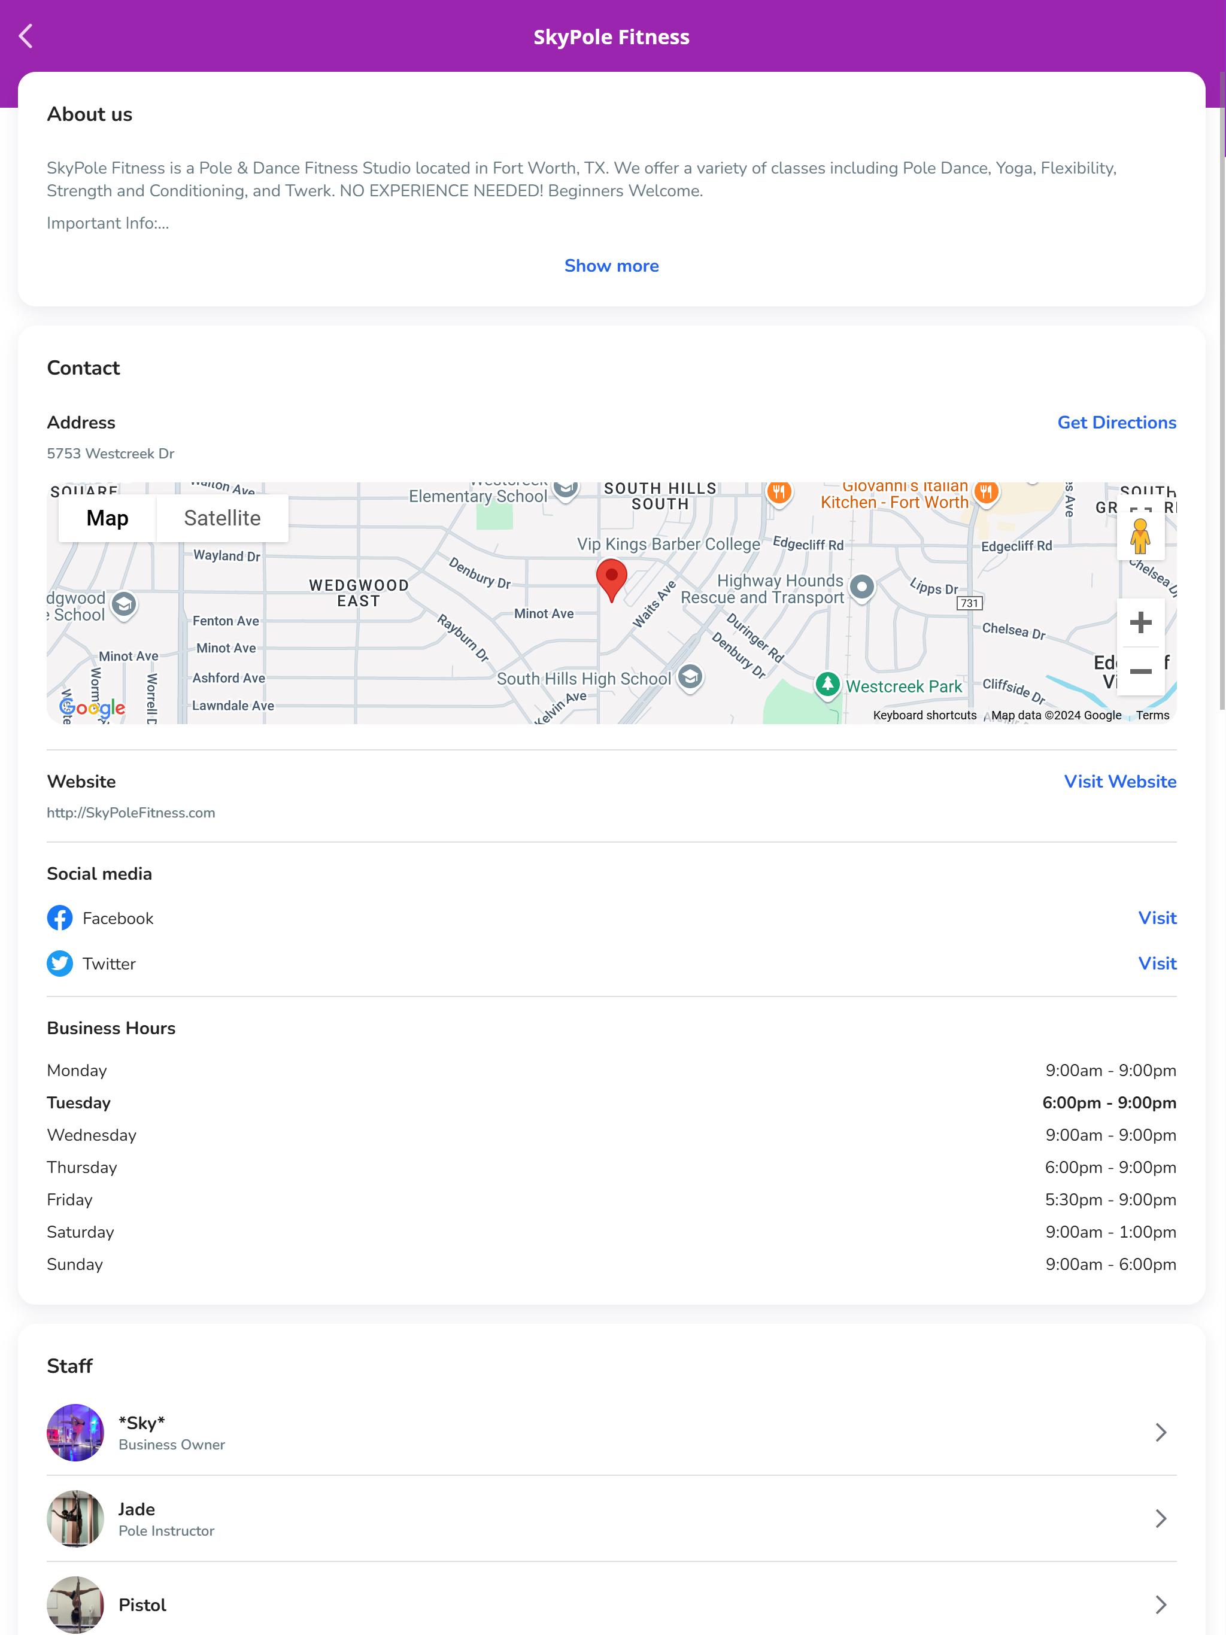Click South Hills High School marker
The height and width of the screenshot is (1635, 1226).
click(690, 676)
